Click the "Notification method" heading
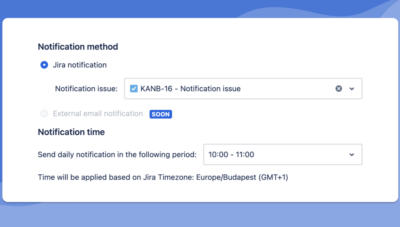The image size is (400, 227). pyautogui.click(x=78, y=47)
